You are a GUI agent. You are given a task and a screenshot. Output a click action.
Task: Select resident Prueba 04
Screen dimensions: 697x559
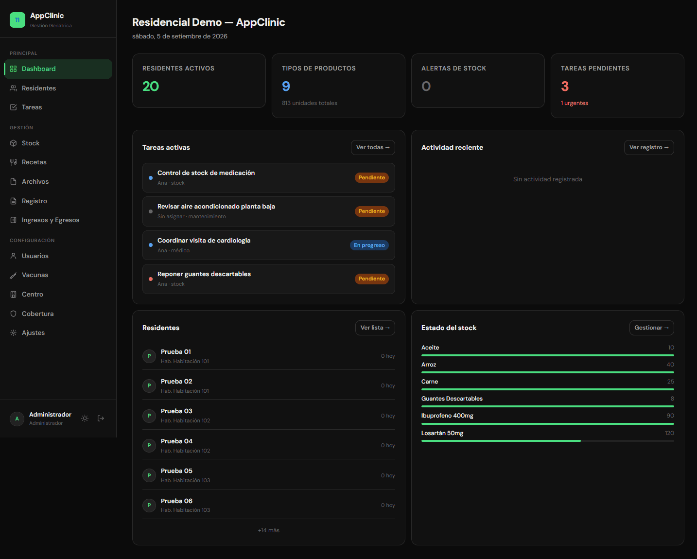click(x=269, y=446)
